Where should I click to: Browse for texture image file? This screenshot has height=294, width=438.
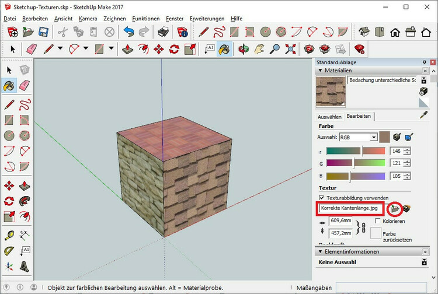[x=395, y=208]
